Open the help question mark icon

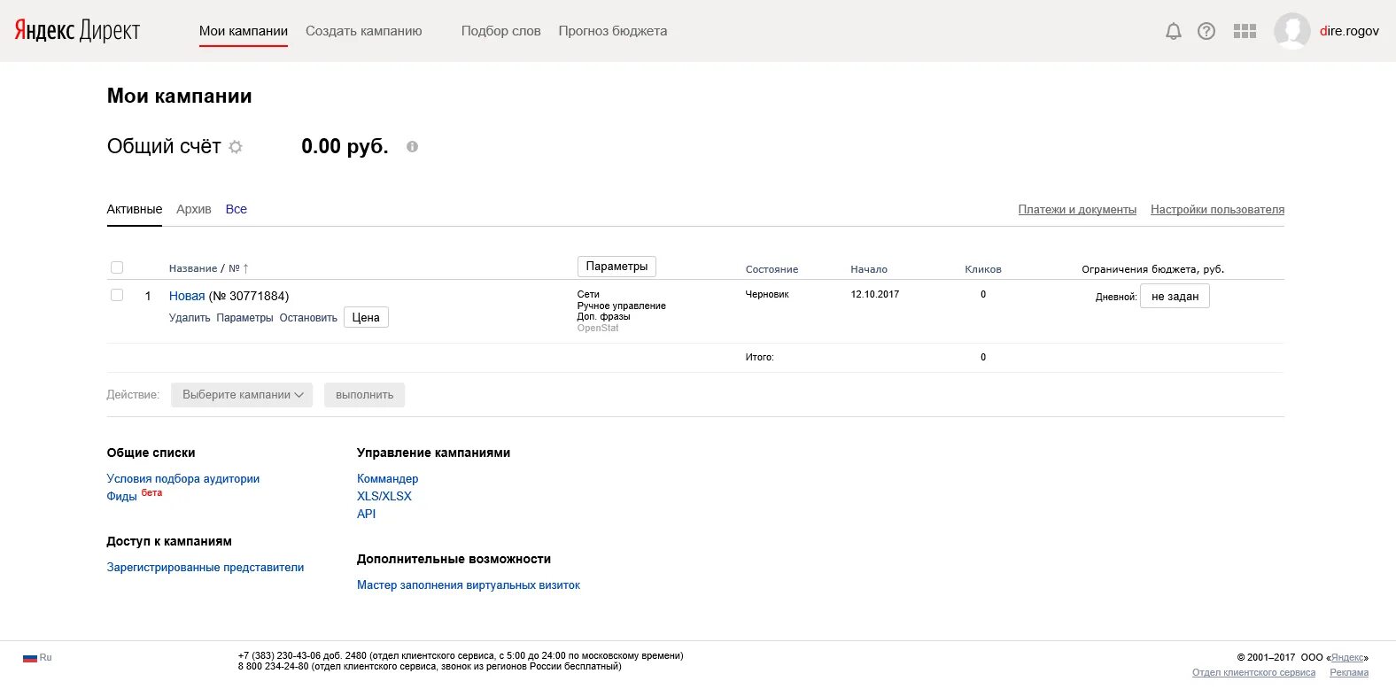coord(1206,31)
